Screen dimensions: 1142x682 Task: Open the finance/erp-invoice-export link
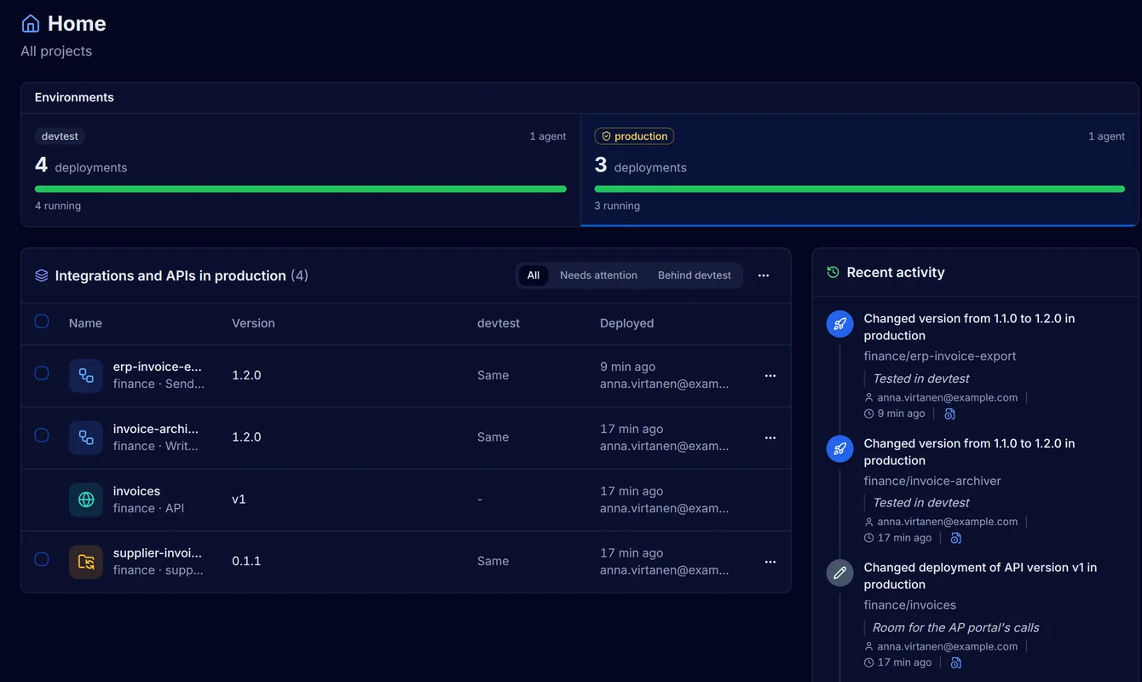[940, 355]
